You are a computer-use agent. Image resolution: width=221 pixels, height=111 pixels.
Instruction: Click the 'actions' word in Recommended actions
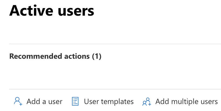click(x=77, y=56)
